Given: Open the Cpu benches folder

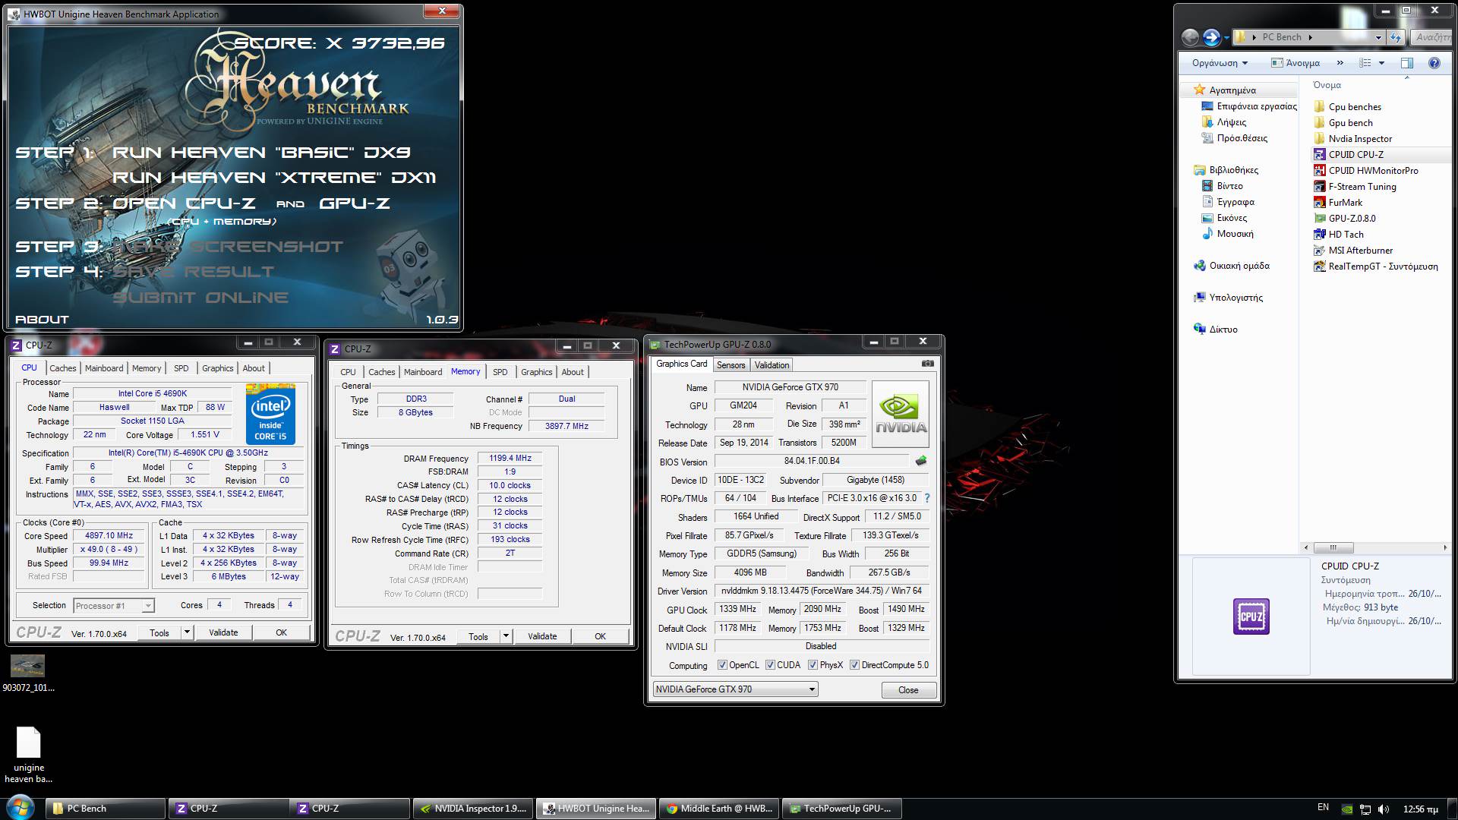Looking at the screenshot, I should tap(1355, 107).
